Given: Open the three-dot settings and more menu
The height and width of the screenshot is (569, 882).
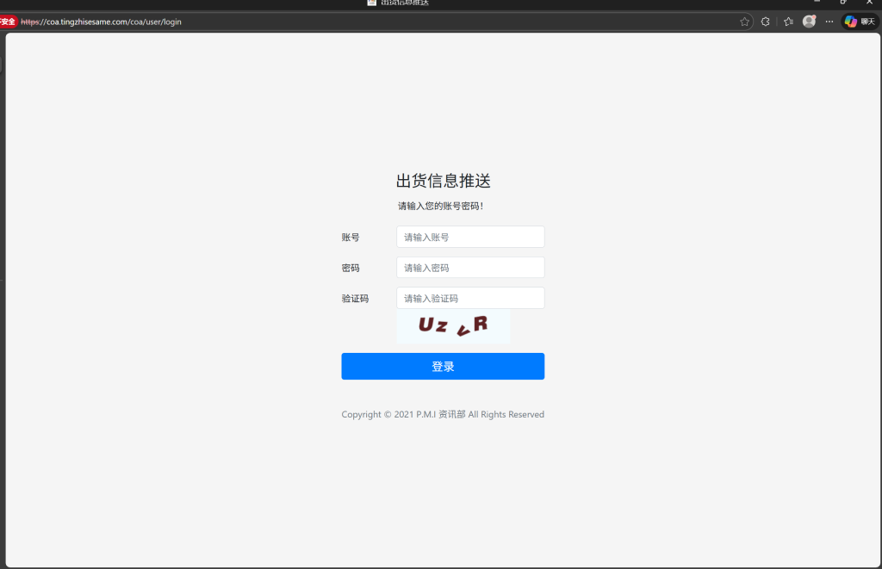Looking at the screenshot, I should (x=829, y=22).
